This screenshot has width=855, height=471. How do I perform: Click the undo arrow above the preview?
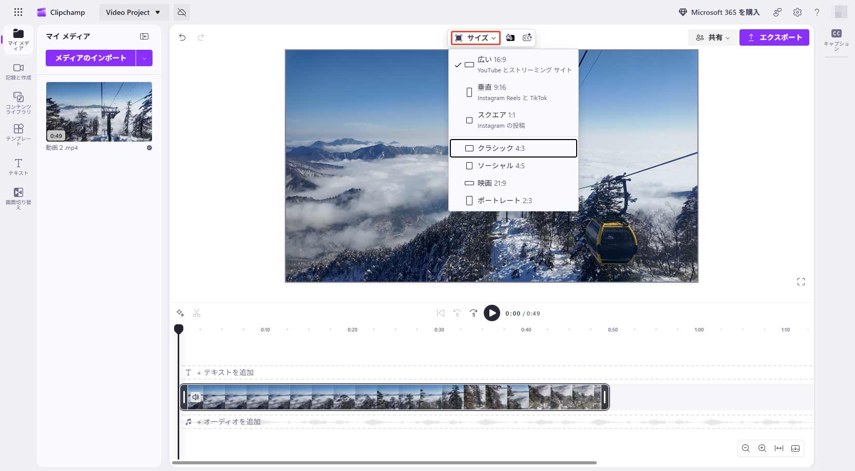pos(183,37)
